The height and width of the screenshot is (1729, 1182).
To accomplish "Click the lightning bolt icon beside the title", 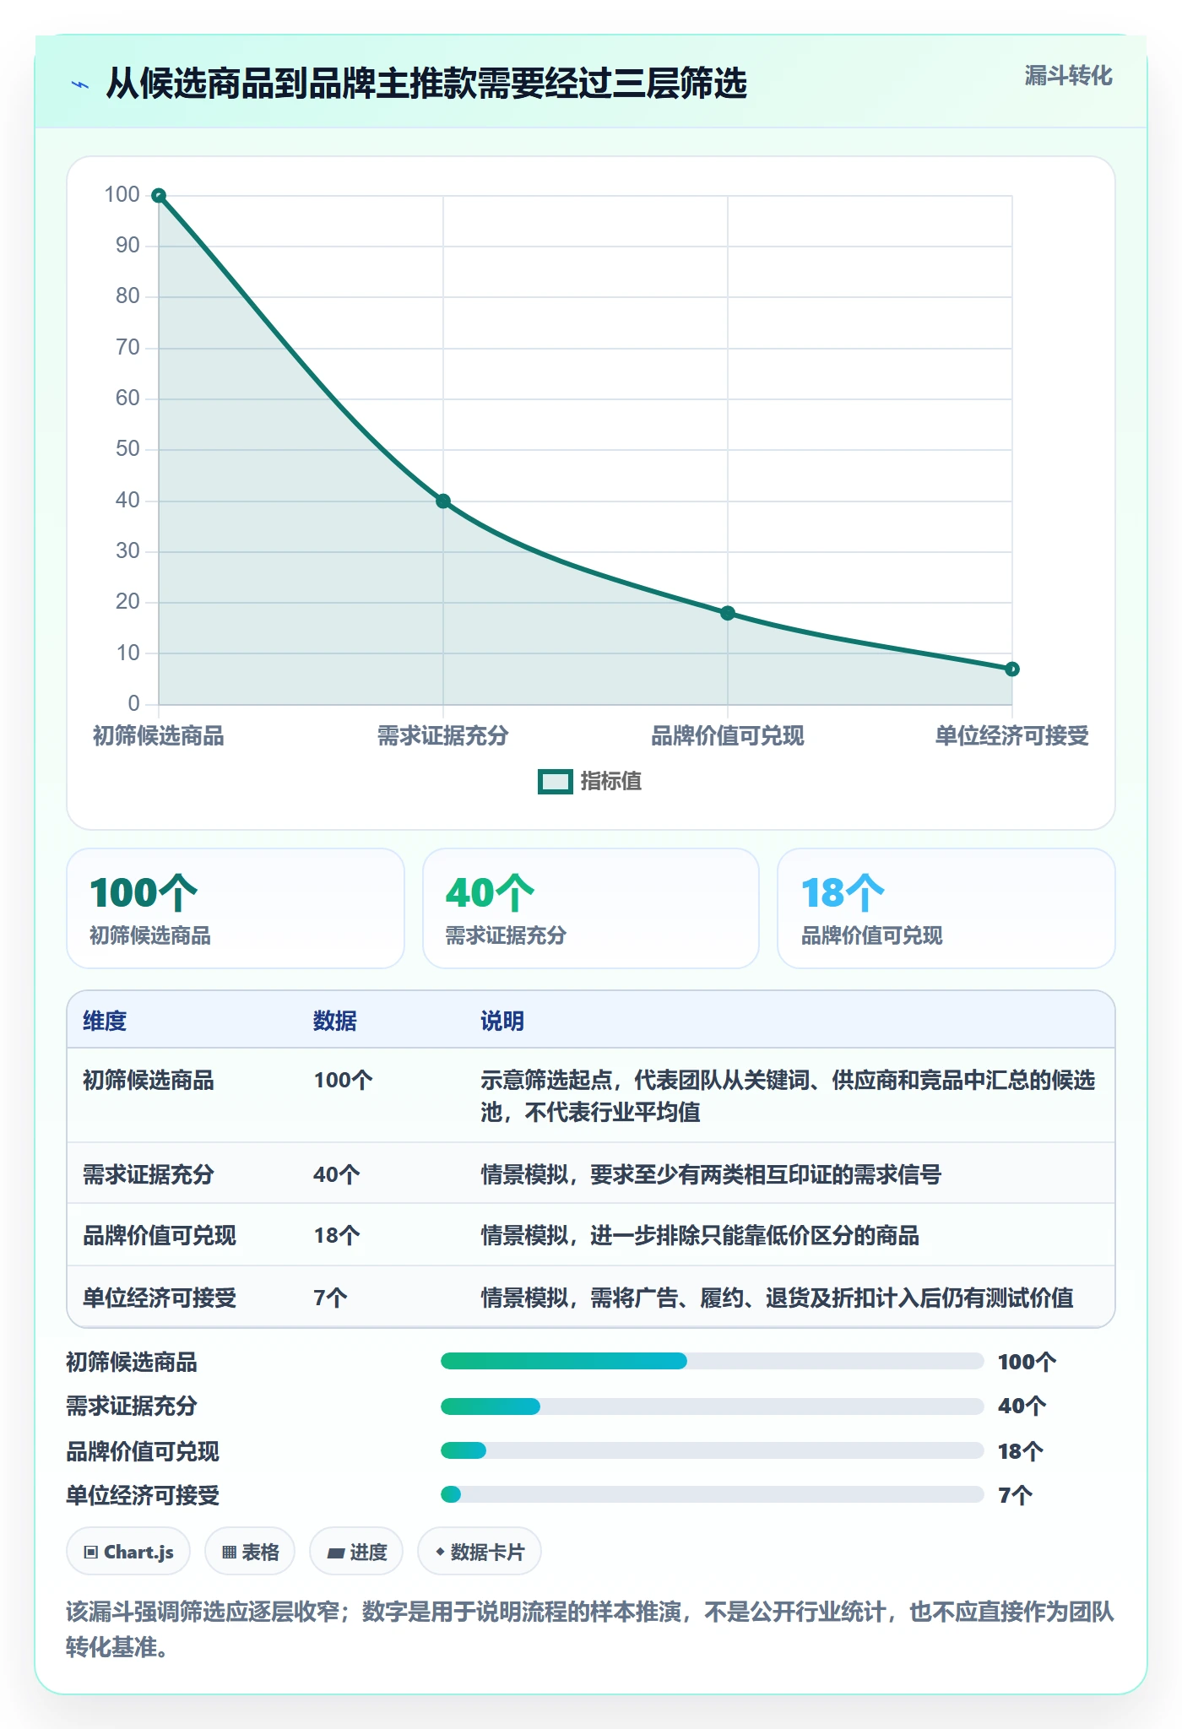I will [80, 84].
